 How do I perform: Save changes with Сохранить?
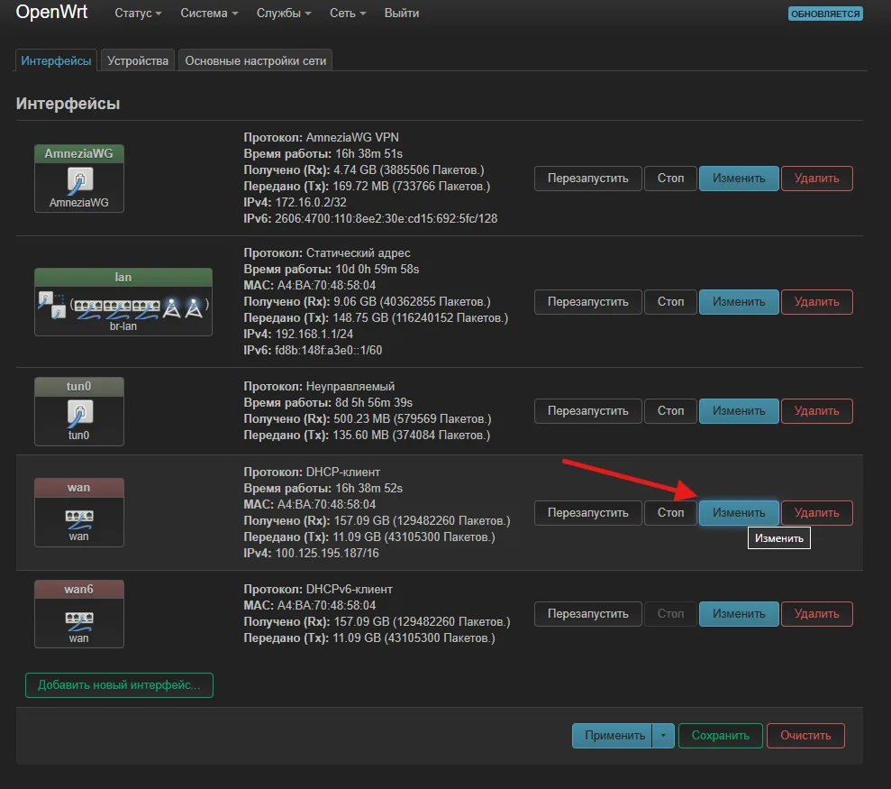(720, 736)
